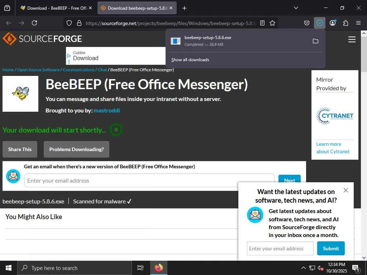Open the Chat breadcrumb link

click(x=102, y=70)
